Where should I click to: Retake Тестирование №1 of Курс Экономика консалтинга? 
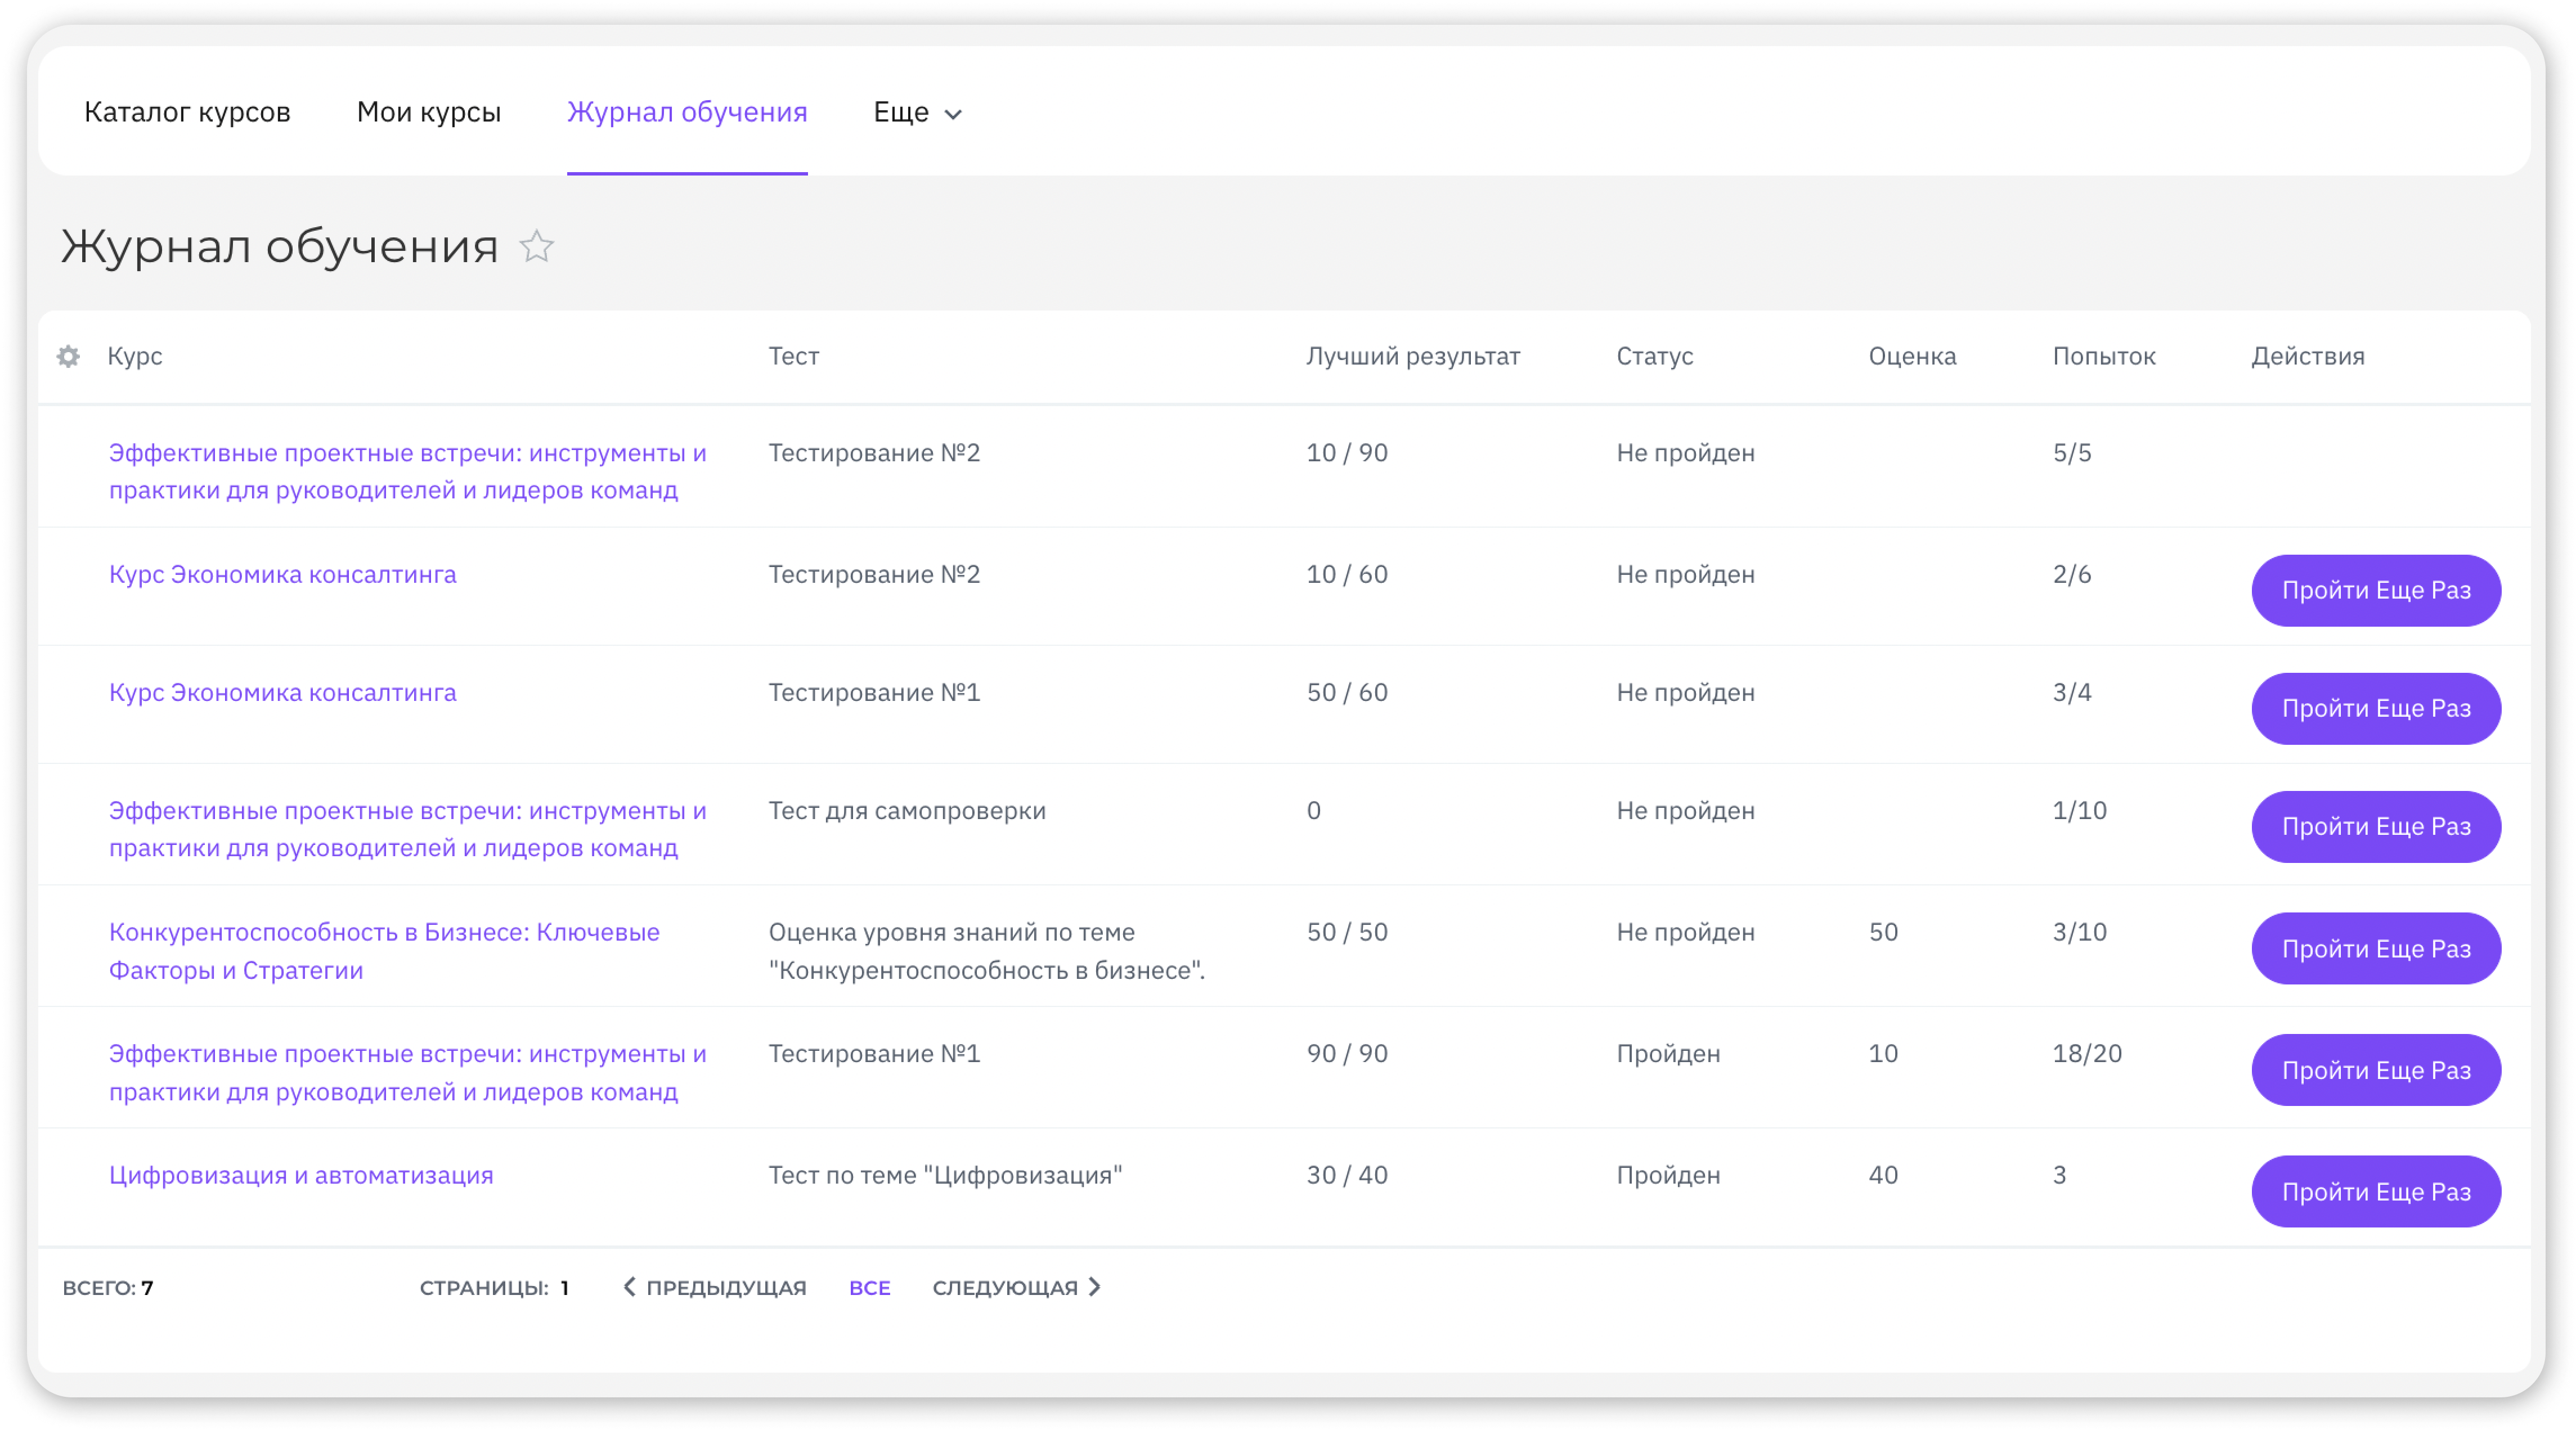(2376, 708)
